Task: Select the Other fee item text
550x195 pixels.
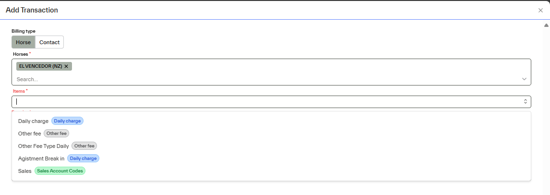Action: pyautogui.click(x=30, y=134)
